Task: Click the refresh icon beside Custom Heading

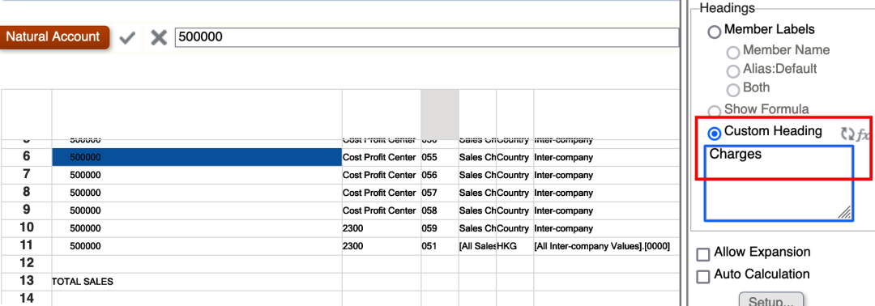Action: 847,134
